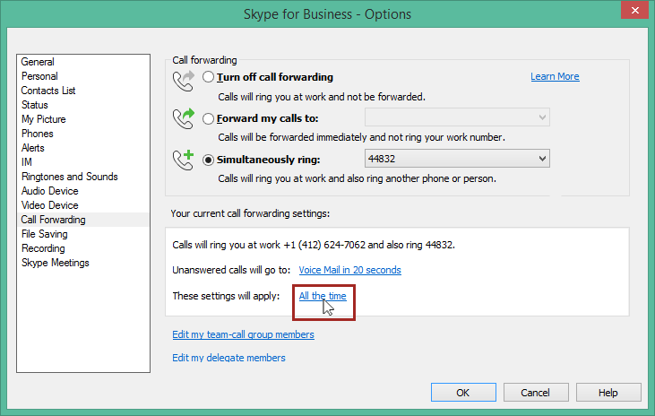Select Audio Device in the sidebar
655x416 pixels.
pos(50,191)
